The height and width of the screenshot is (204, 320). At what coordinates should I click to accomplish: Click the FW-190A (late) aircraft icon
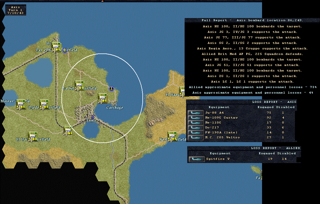[195, 133]
